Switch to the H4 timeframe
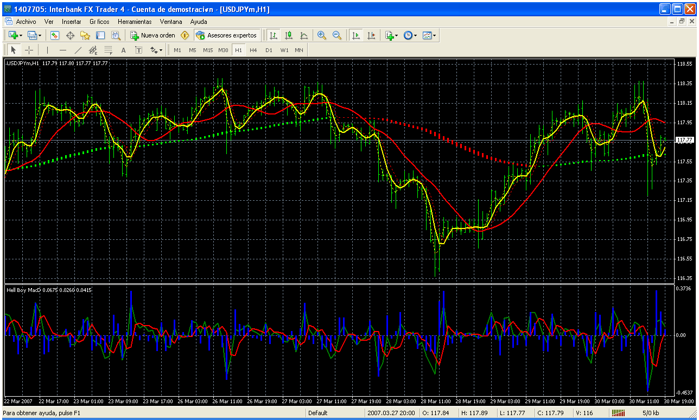This screenshot has height=420, width=699. coord(253,50)
